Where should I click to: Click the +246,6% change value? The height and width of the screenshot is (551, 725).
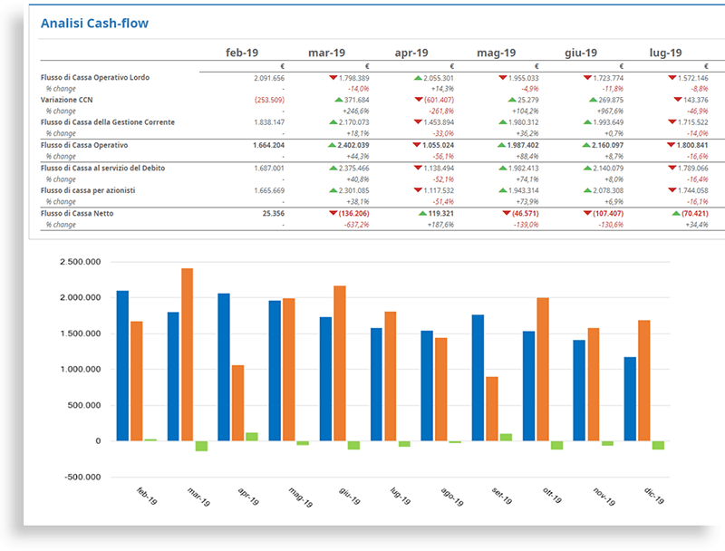pyautogui.click(x=356, y=111)
